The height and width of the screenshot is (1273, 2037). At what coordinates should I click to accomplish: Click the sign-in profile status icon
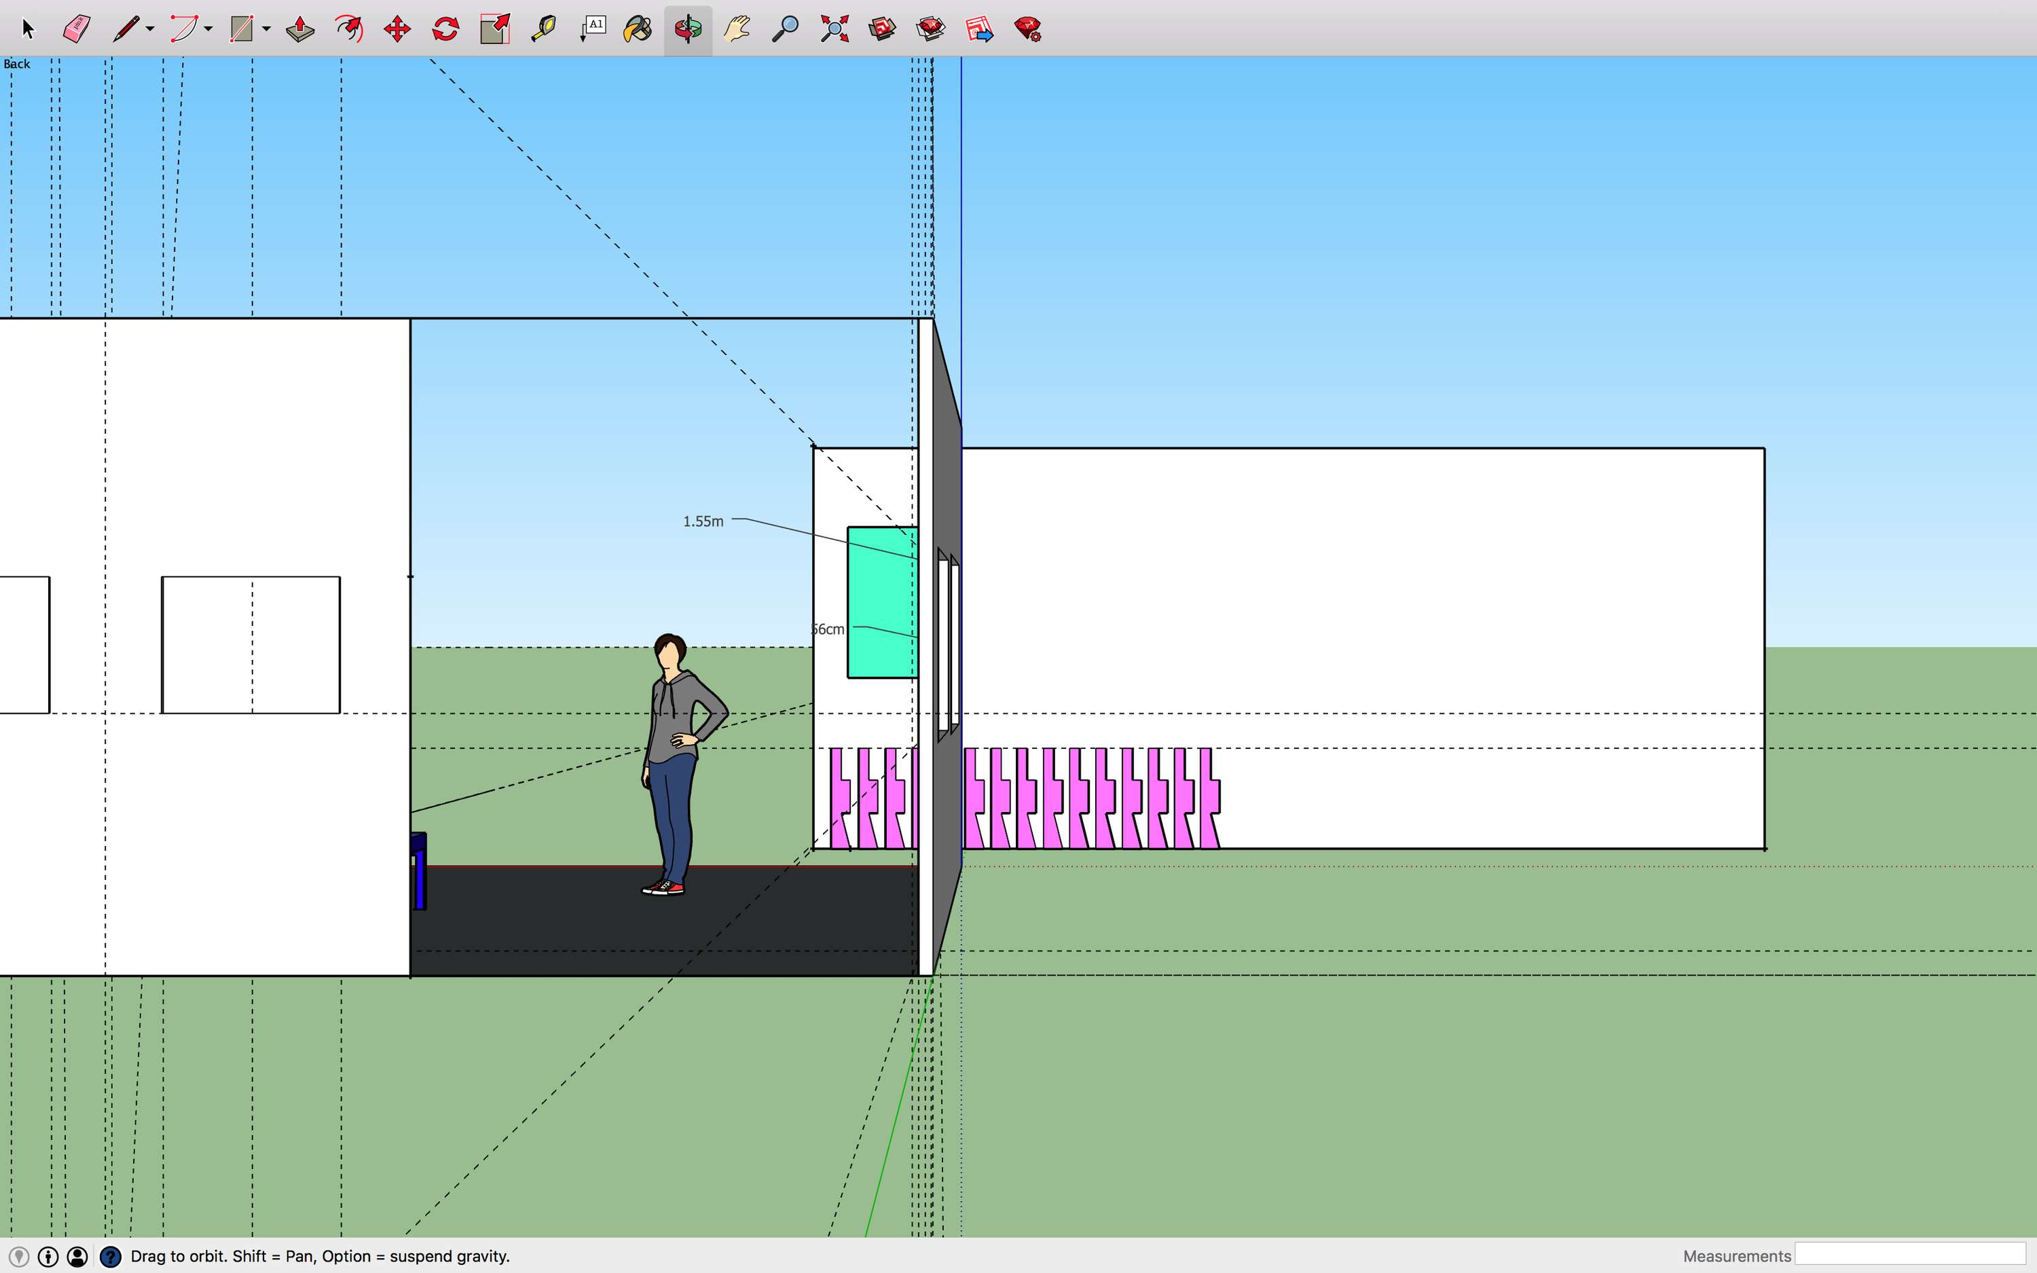pyautogui.click(x=77, y=1256)
